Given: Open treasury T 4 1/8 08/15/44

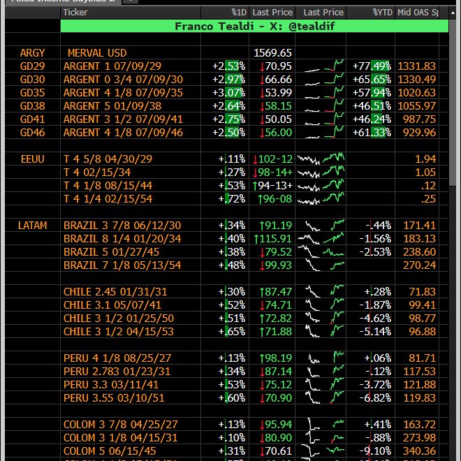Looking at the screenshot, I should 108,186.
